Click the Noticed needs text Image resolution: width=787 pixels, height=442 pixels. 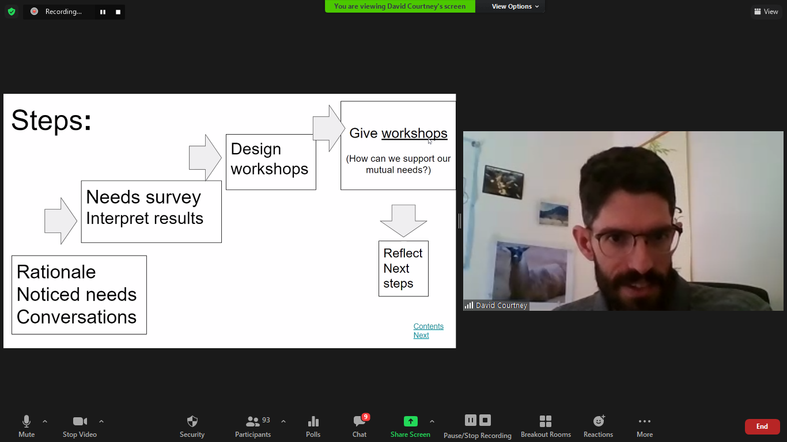77,295
